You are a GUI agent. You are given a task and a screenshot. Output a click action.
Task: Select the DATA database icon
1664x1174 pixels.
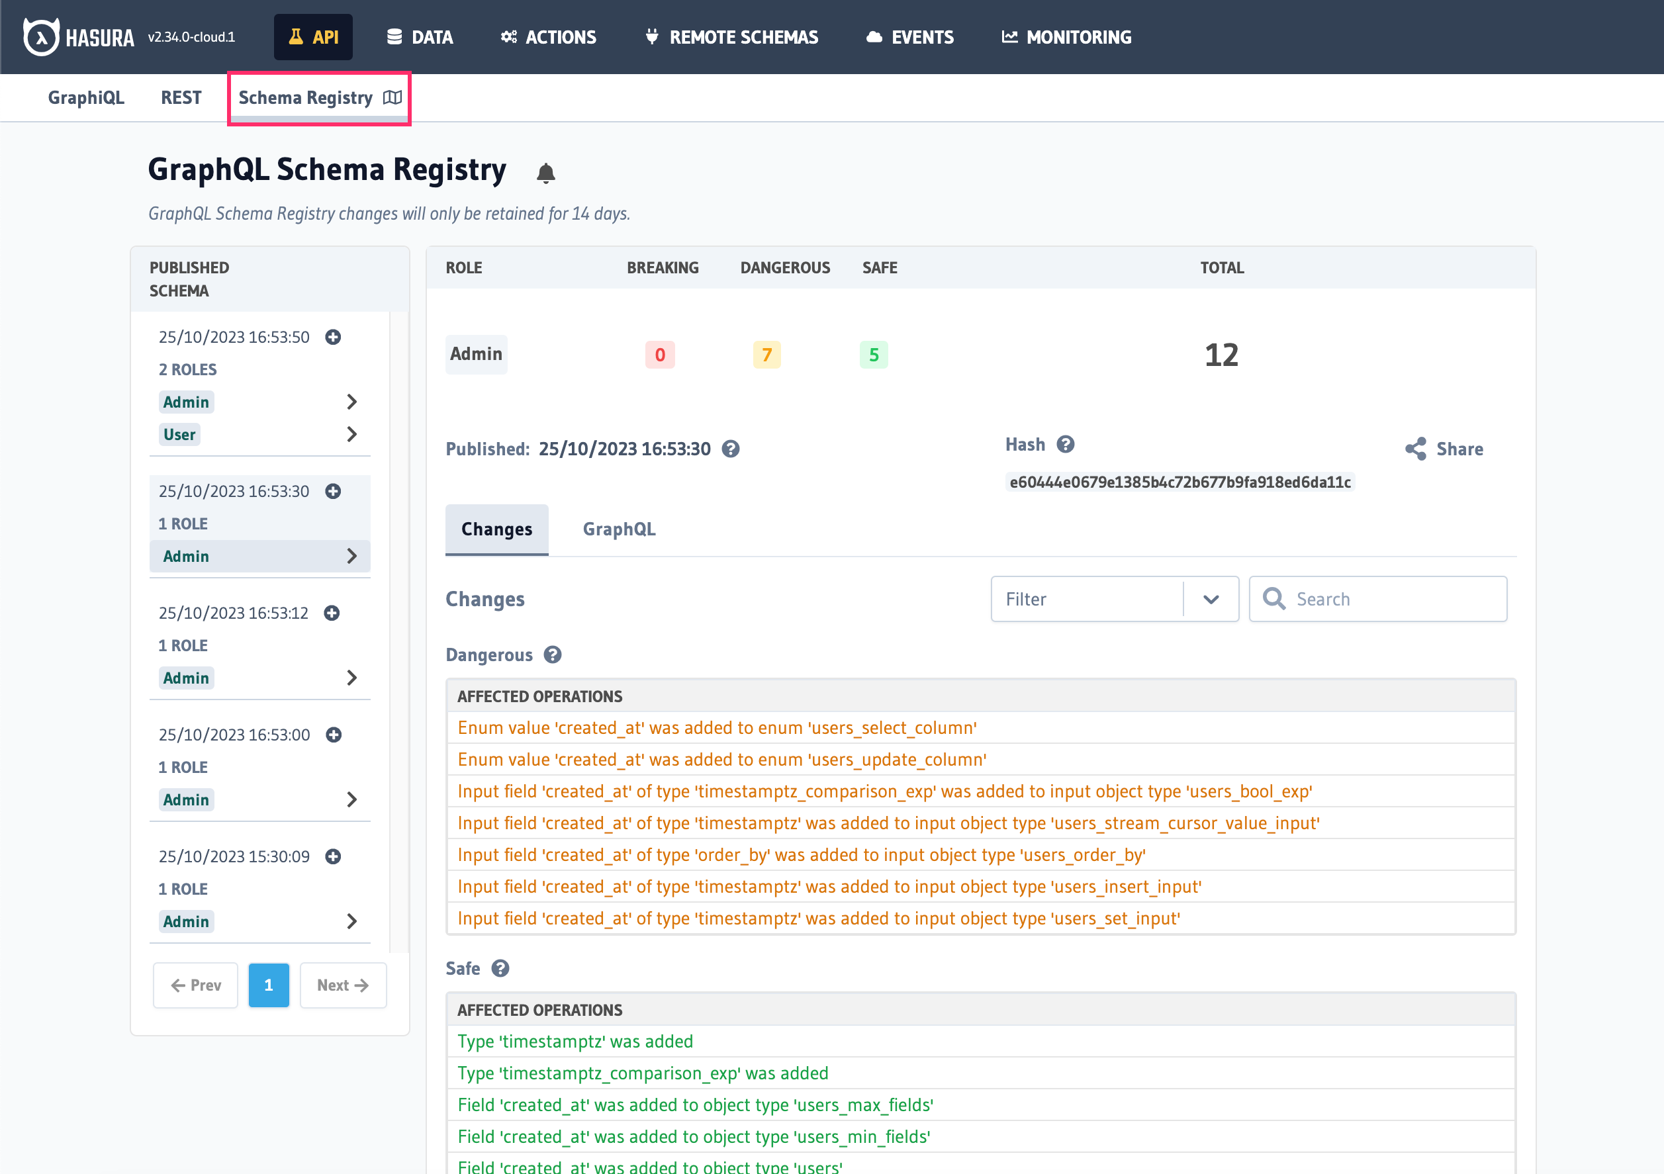pos(394,36)
